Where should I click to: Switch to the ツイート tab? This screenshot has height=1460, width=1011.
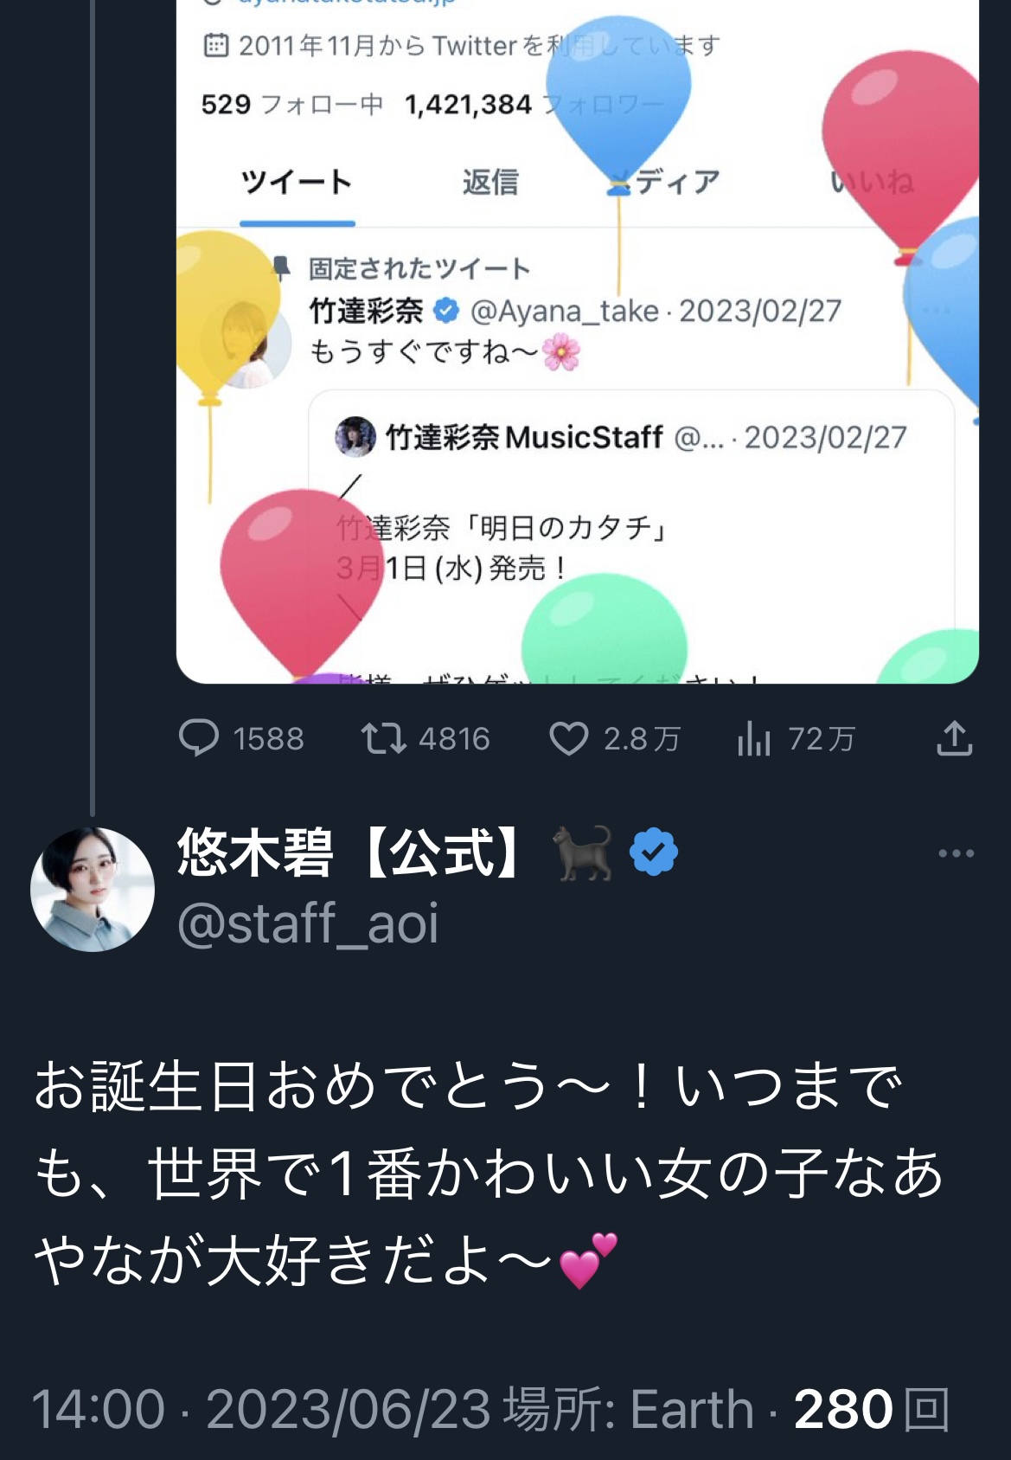tap(297, 183)
